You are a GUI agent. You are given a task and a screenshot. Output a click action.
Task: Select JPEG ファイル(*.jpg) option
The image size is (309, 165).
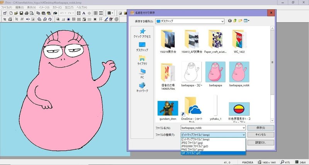pyautogui.click(x=213, y=143)
